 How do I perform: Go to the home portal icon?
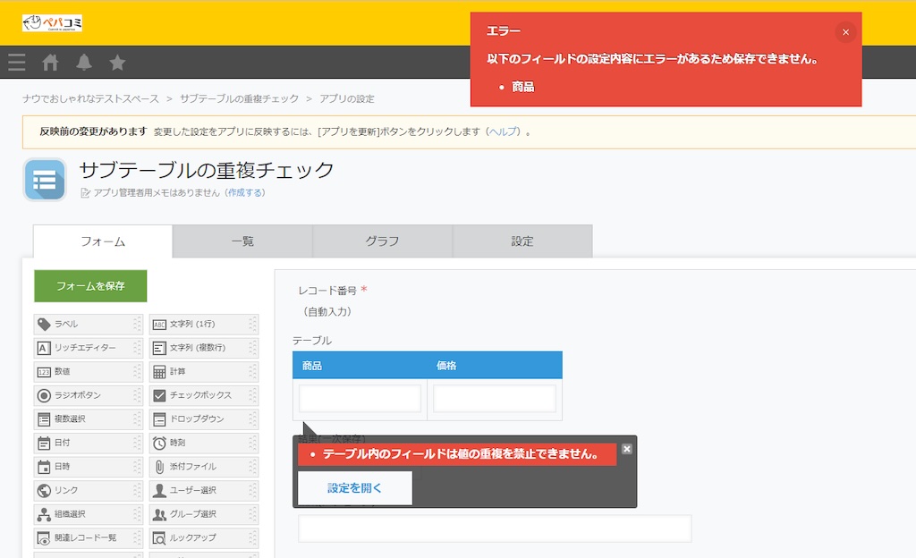pos(50,62)
